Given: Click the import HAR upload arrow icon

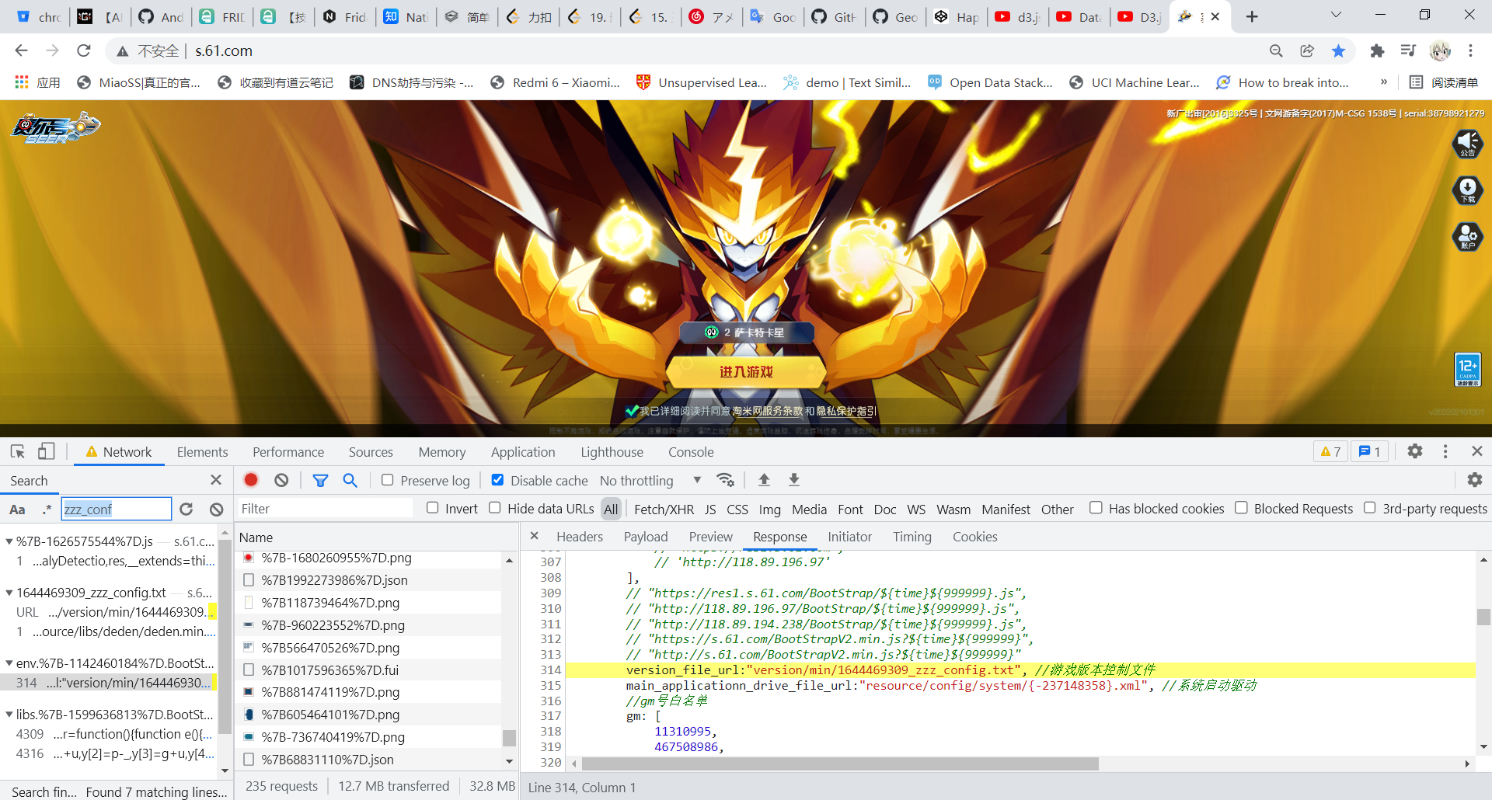Looking at the screenshot, I should point(764,480).
